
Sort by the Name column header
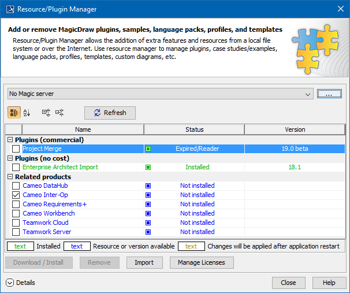(83, 129)
